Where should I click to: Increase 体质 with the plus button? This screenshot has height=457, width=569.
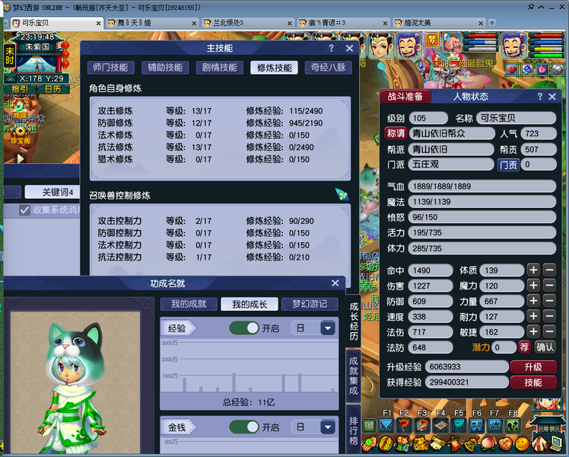pyautogui.click(x=533, y=270)
